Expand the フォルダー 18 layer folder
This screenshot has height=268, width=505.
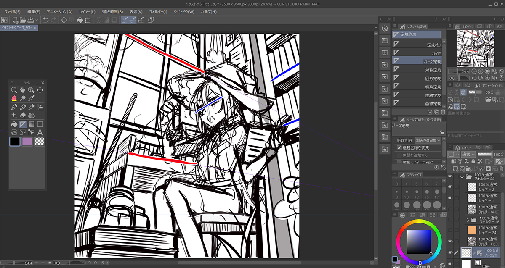click(468, 220)
